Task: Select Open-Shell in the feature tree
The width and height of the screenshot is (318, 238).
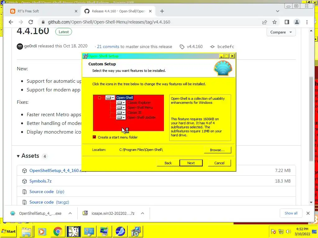Action: pyautogui.click(x=125, y=98)
